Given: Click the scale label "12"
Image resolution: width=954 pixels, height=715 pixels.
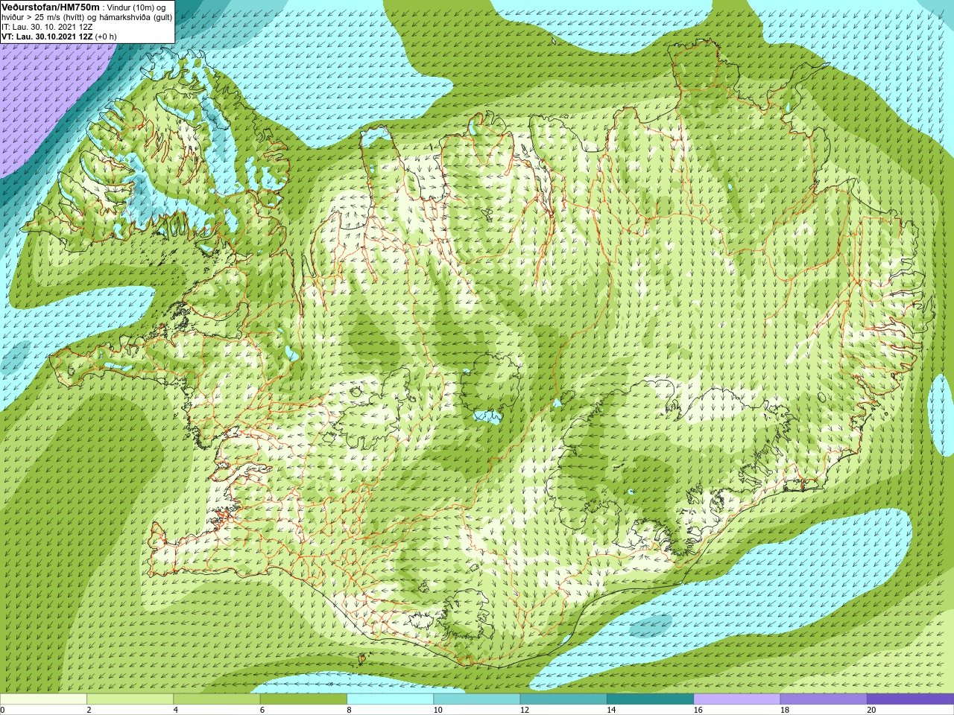Looking at the screenshot, I should click(x=525, y=710).
